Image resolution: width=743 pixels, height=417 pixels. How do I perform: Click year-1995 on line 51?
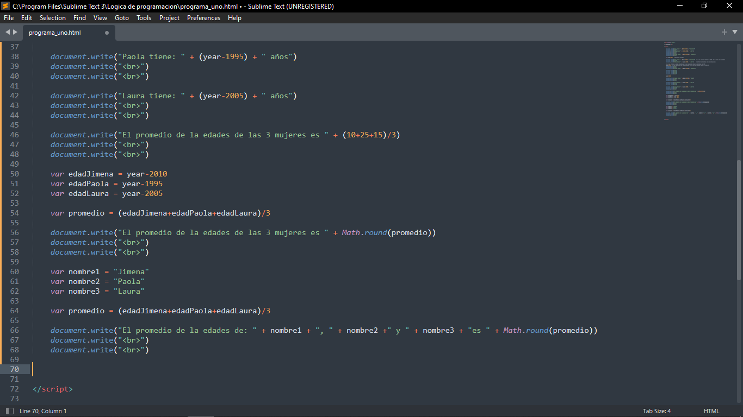pyautogui.click(x=143, y=184)
